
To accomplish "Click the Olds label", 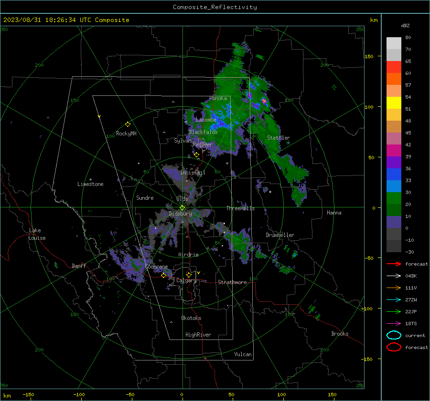I will click(x=182, y=199).
